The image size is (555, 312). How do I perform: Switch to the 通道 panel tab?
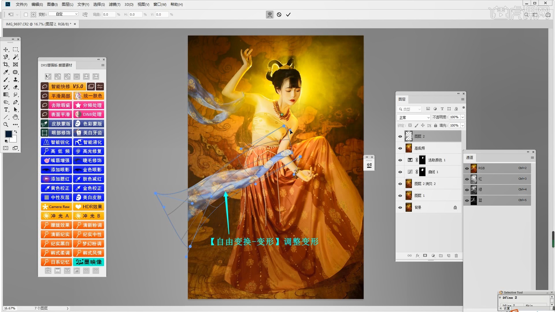(469, 157)
